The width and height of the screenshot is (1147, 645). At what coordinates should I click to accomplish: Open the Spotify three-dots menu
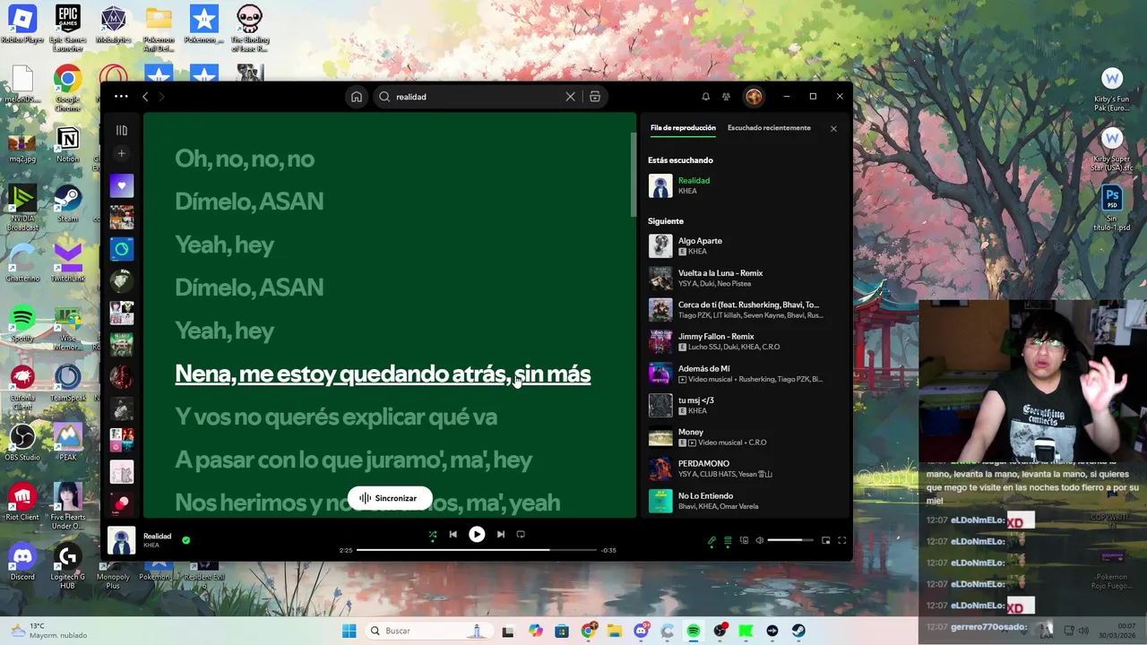coord(121,96)
